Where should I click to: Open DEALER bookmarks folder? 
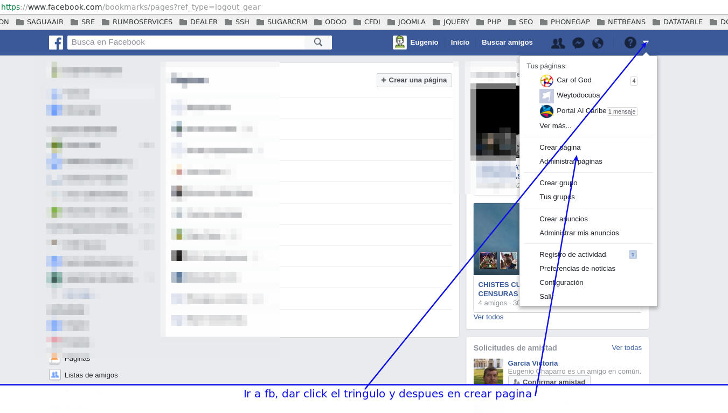(198, 22)
